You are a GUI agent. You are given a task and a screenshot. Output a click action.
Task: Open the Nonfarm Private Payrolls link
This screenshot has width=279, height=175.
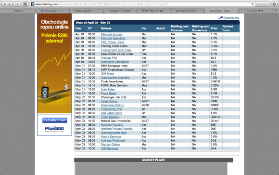116,129
